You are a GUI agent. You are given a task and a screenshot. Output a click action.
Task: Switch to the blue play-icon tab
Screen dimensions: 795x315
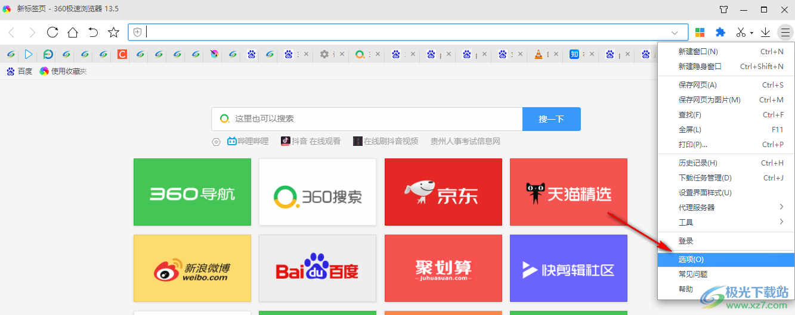tap(29, 54)
